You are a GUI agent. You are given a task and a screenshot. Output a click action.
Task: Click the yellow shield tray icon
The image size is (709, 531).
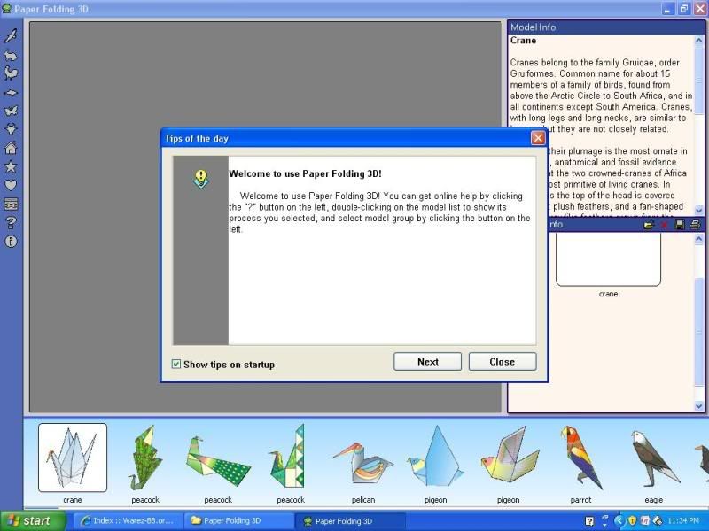632,521
